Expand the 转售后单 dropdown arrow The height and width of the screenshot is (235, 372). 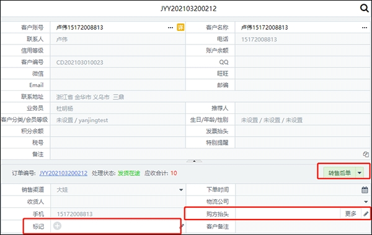click(360, 173)
